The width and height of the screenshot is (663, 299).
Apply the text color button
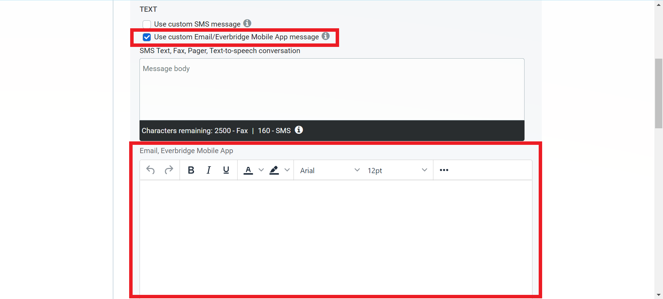[x=248, y=170]
